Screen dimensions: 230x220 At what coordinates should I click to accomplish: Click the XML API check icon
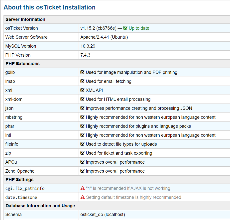coord(82,90)
